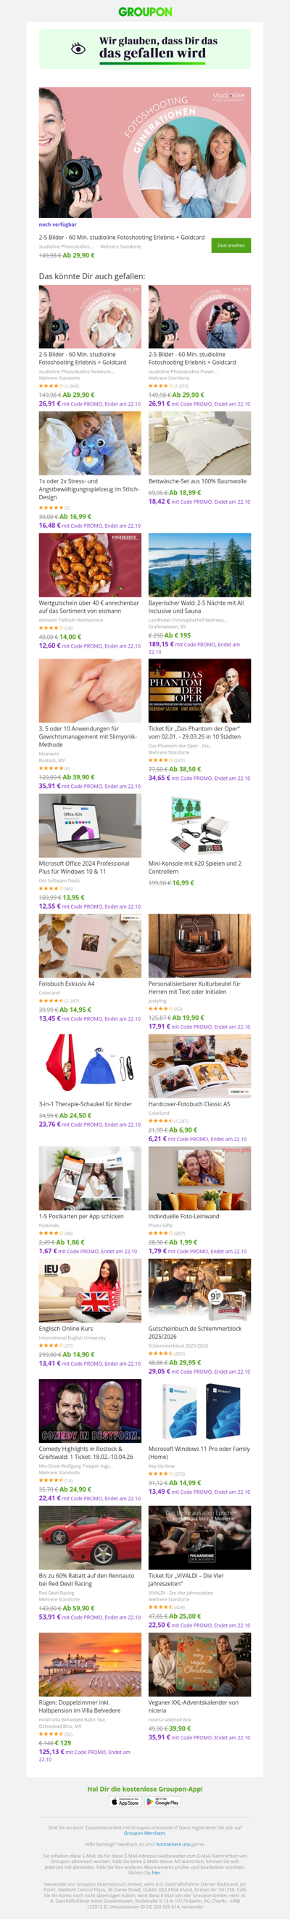Click the Microsoft Windows 11 Pro deal title

pos(199,1452)
